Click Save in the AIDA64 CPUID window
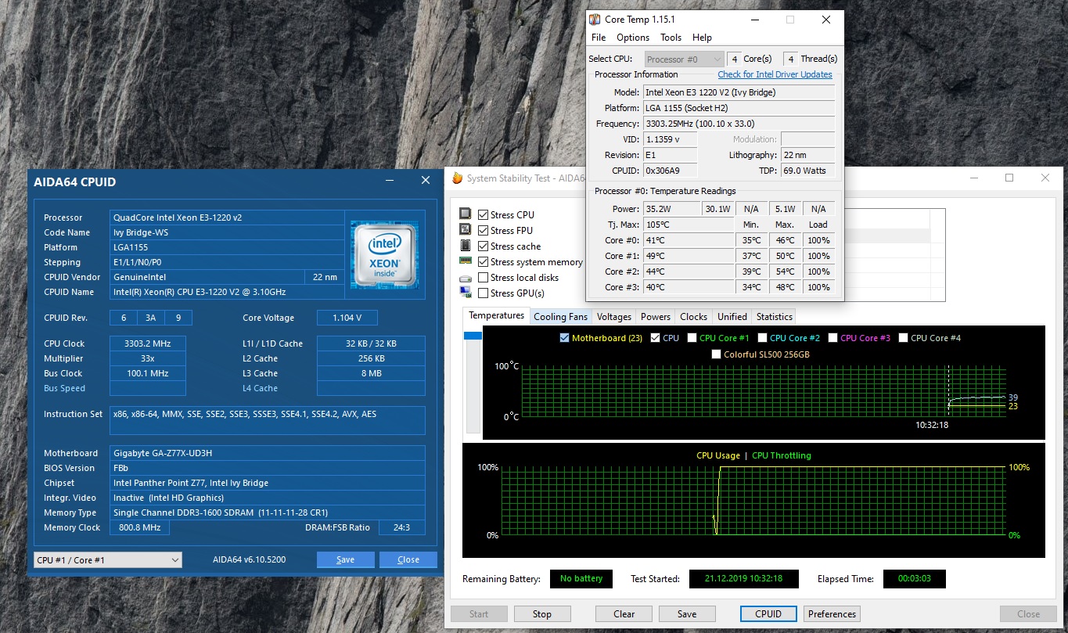The width and height of the screenshot is (1068, 633). tap(345, 560)
